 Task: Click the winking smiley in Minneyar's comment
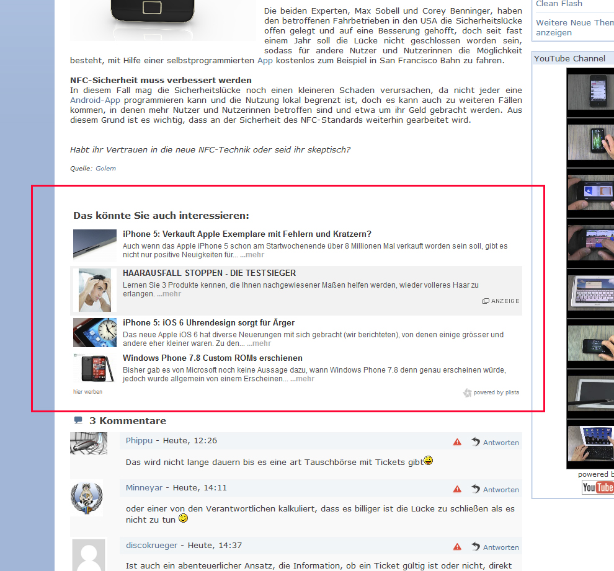tap(183, 518)
